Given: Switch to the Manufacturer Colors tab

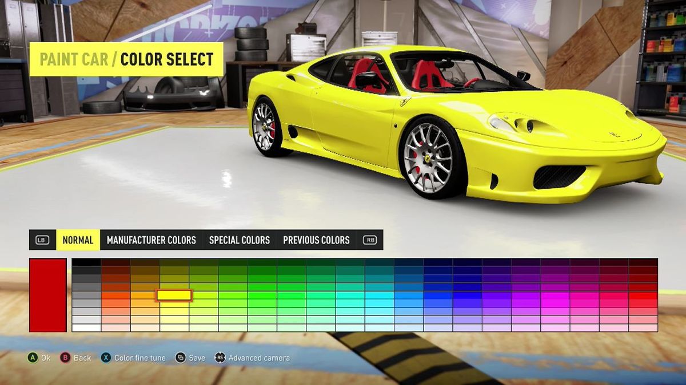Looking at the screenshot, I should (151, 240).
